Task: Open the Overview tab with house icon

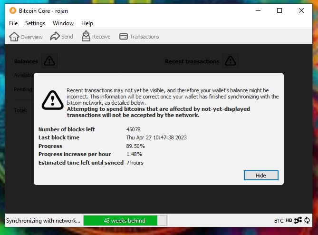Action: pos(26,37)
